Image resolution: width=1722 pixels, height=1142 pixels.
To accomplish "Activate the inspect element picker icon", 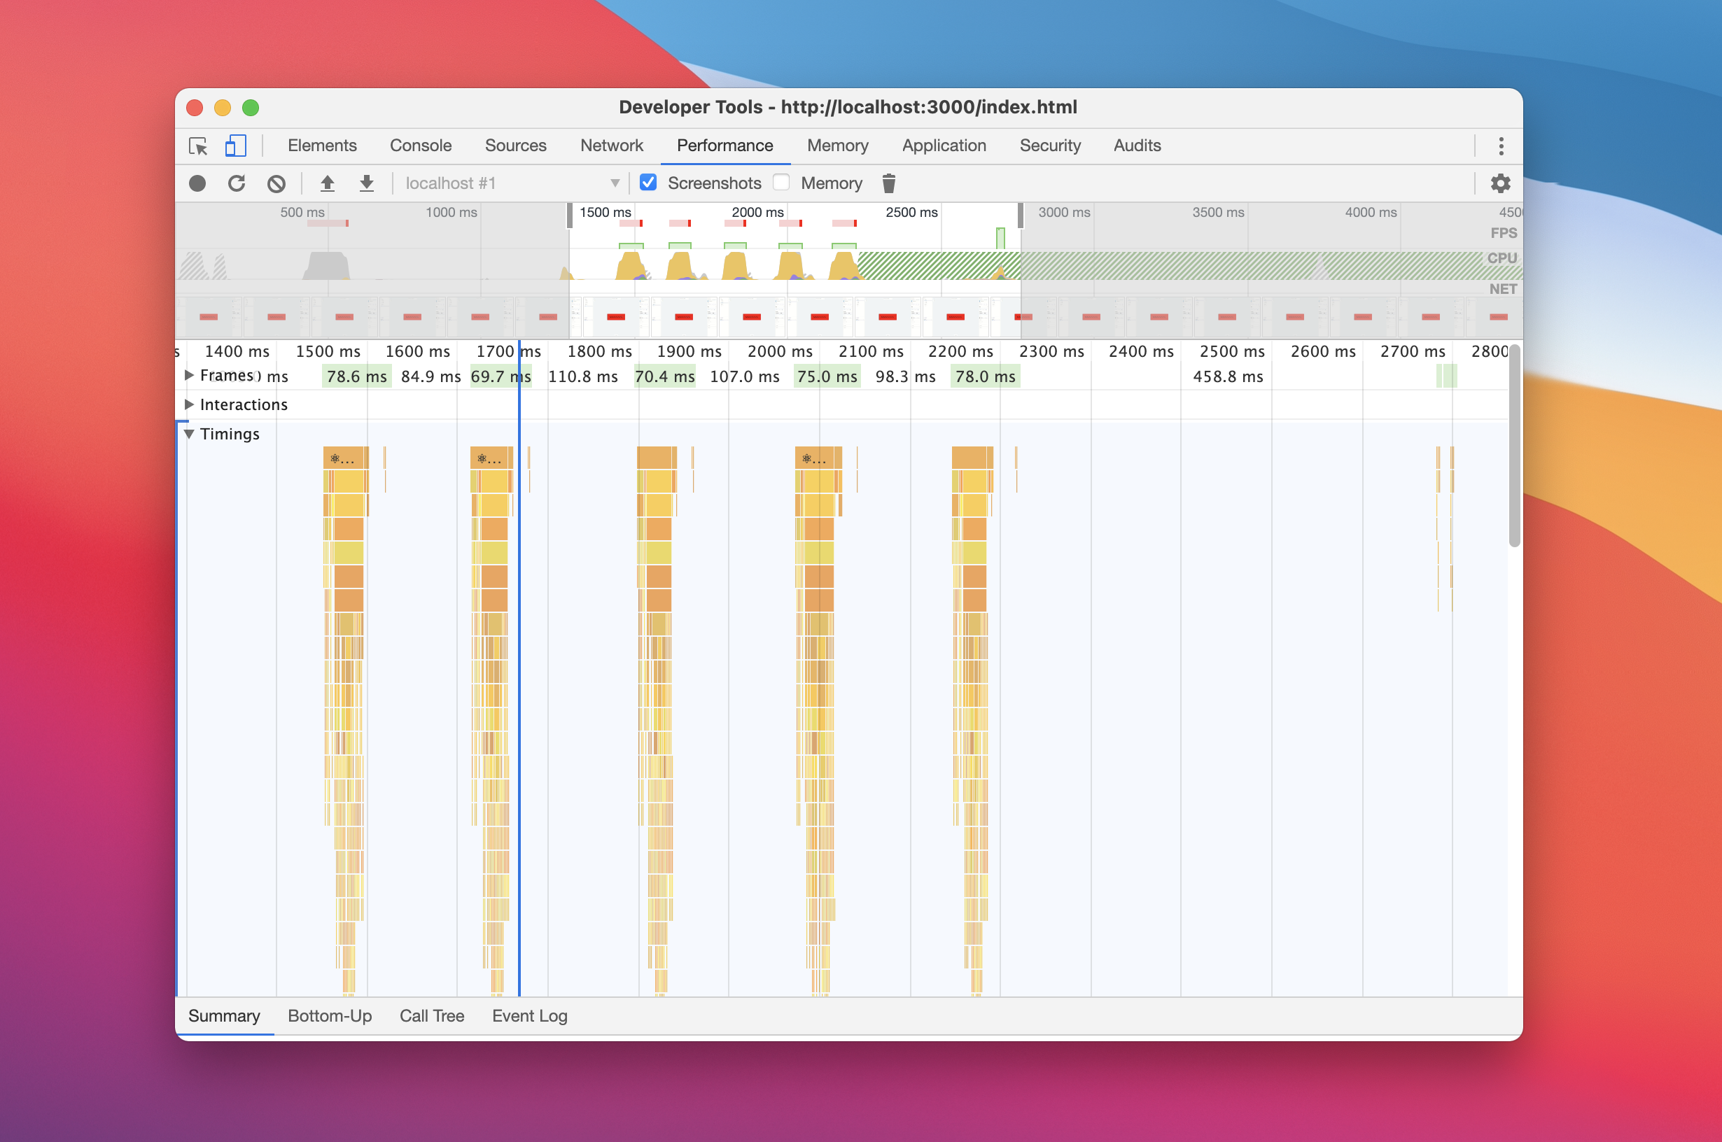I will coord(198,146).
